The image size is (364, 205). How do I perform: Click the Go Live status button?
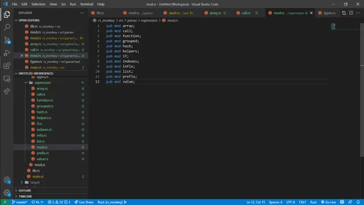[328, 202]
